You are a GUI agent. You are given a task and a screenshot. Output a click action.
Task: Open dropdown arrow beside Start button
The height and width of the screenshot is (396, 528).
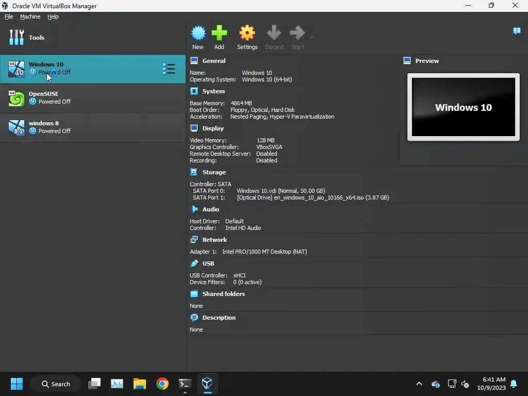(x=311, y=37)
